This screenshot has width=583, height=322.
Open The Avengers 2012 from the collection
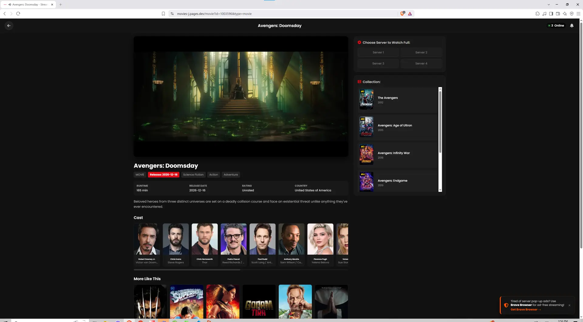(397, 100)
